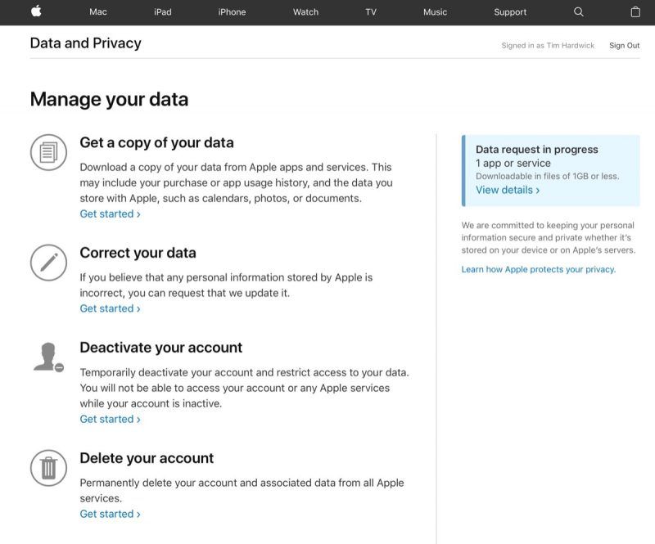Switch to the Mac section
The height and width of the screenshot is (544, 655).
coord(97,12)
